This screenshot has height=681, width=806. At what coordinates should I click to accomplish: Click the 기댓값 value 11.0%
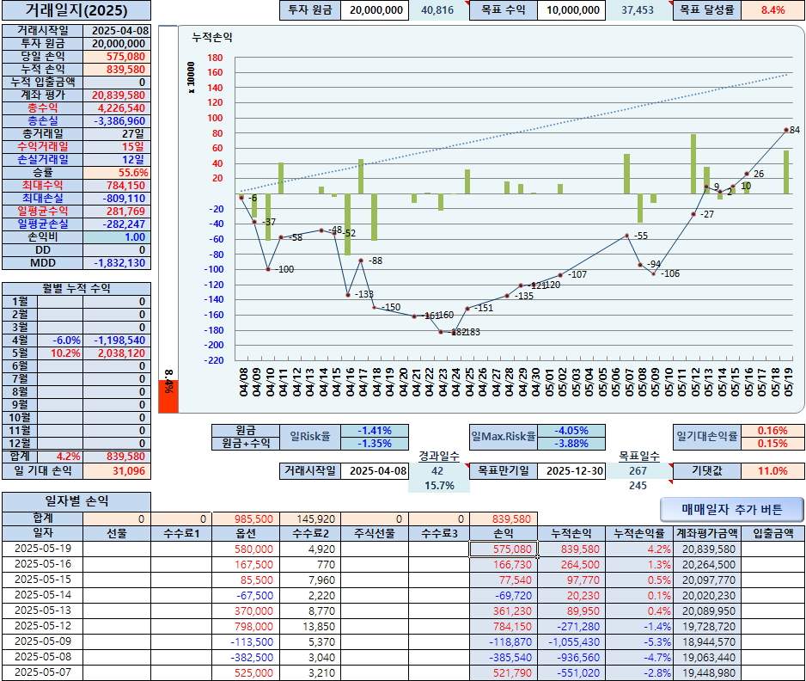pyautogui.click(x=772, y=470)
